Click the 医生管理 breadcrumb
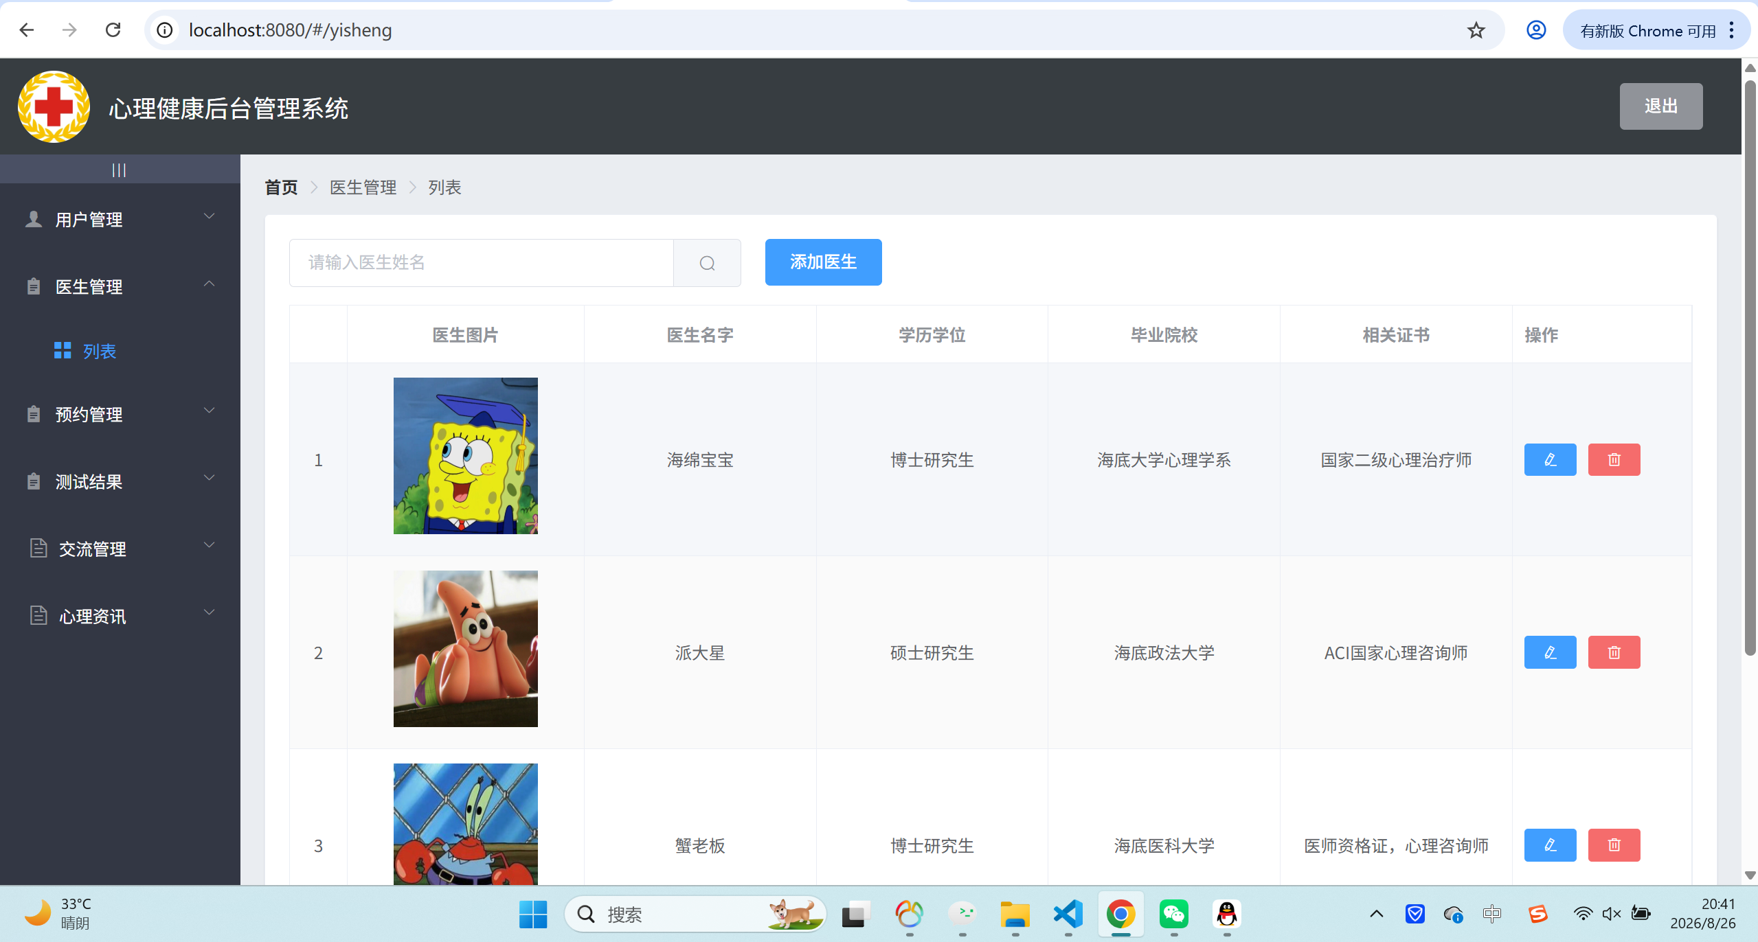 click(363, 187)
